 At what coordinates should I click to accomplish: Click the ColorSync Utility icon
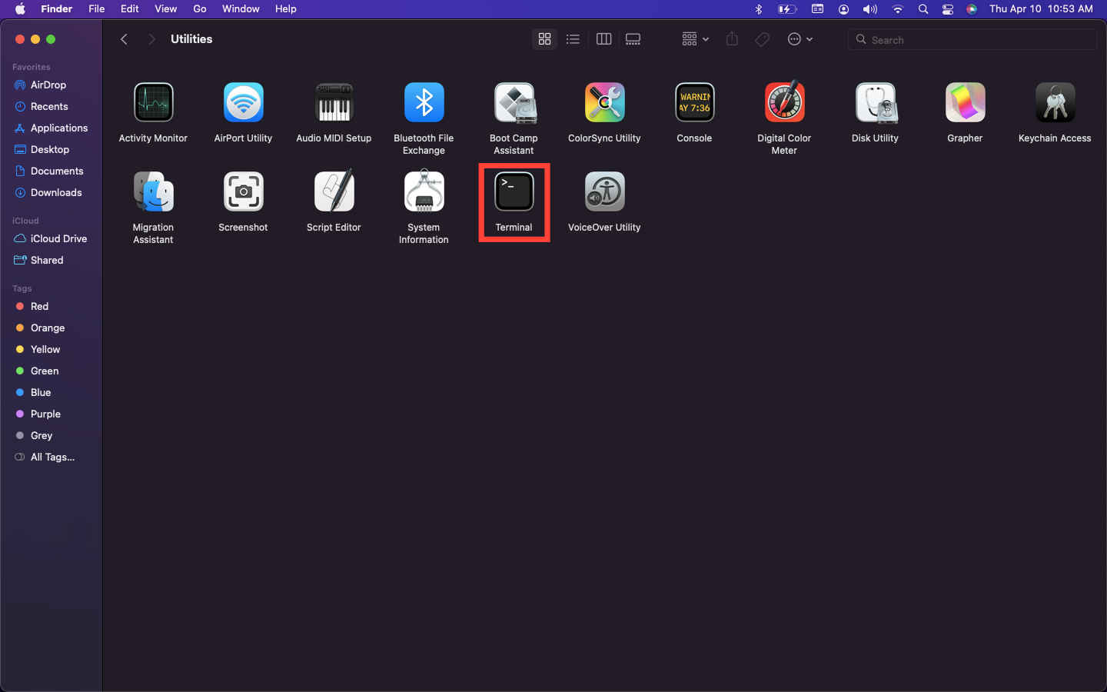pyautogui.click(x=604, y=103)
